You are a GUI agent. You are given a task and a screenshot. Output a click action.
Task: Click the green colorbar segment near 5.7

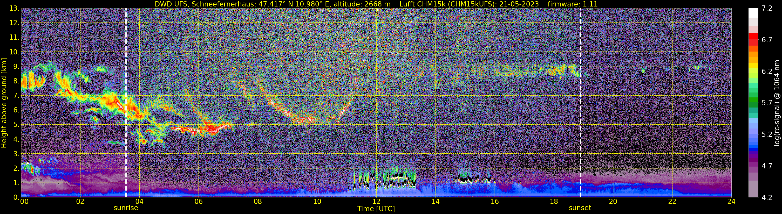pyautogui.click(x=753, y=100)
